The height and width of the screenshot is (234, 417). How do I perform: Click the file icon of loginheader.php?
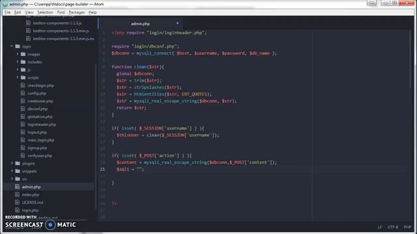tap(23, 124)
